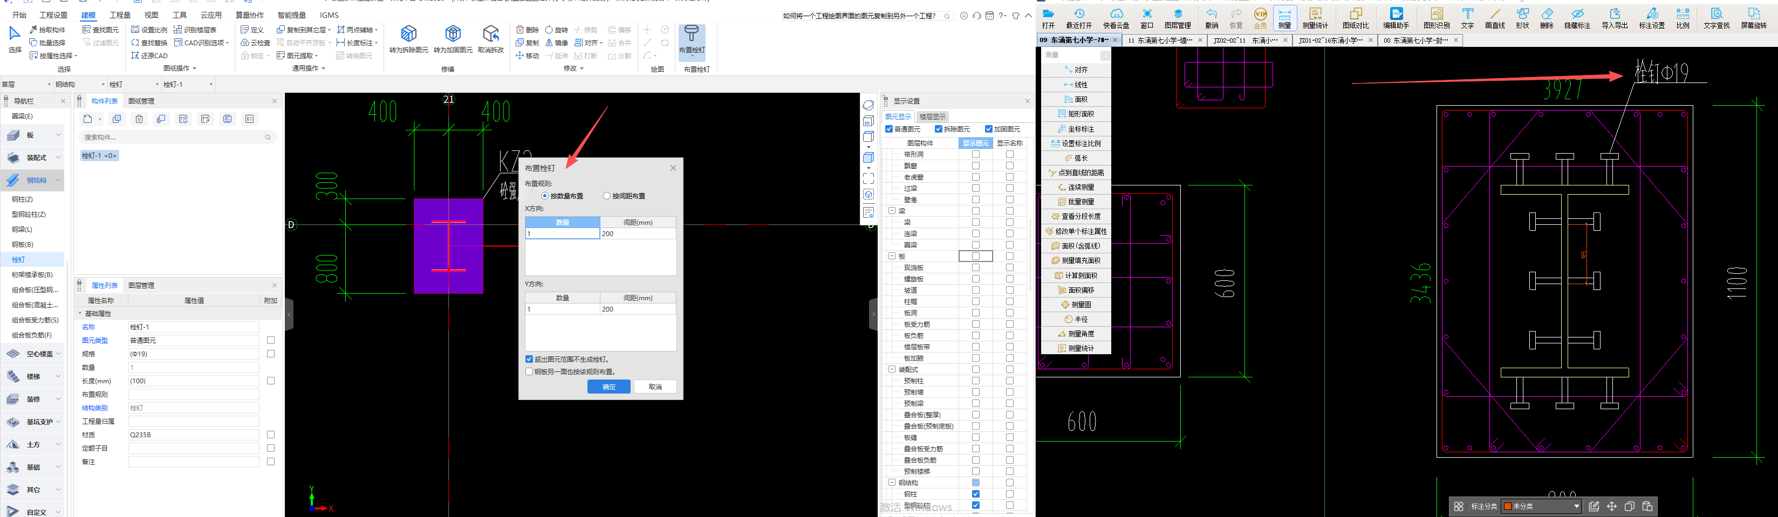Switch to drawing tab starting with 11 东涌第七小学
This screenshot has height=517, width=1778.
pos(1164,40)
